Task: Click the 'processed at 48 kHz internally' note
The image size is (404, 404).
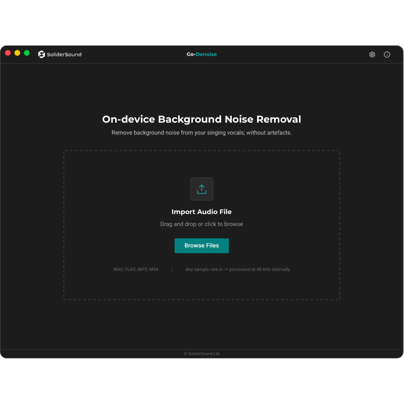Action: click(x=260, y=269)
